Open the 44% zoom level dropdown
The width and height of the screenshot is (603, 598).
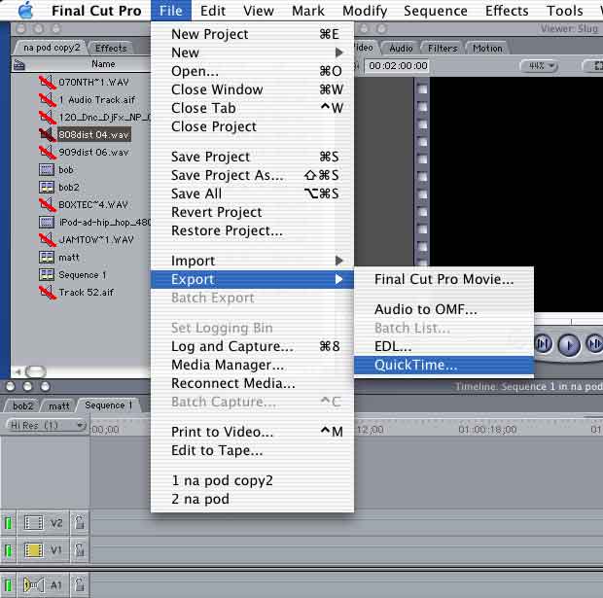coord(539,65)
